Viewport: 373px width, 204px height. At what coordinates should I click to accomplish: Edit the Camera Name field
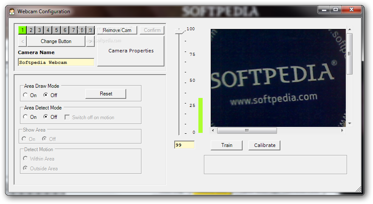[56, 62]
